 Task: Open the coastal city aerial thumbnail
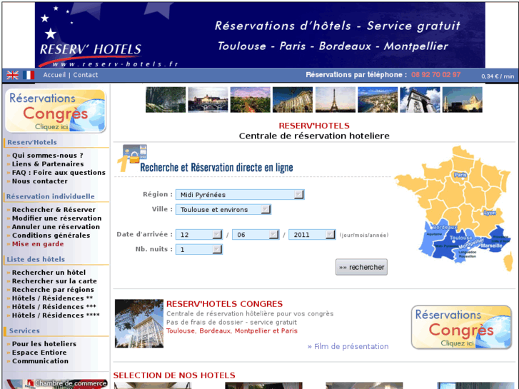(x=378, y=100)
